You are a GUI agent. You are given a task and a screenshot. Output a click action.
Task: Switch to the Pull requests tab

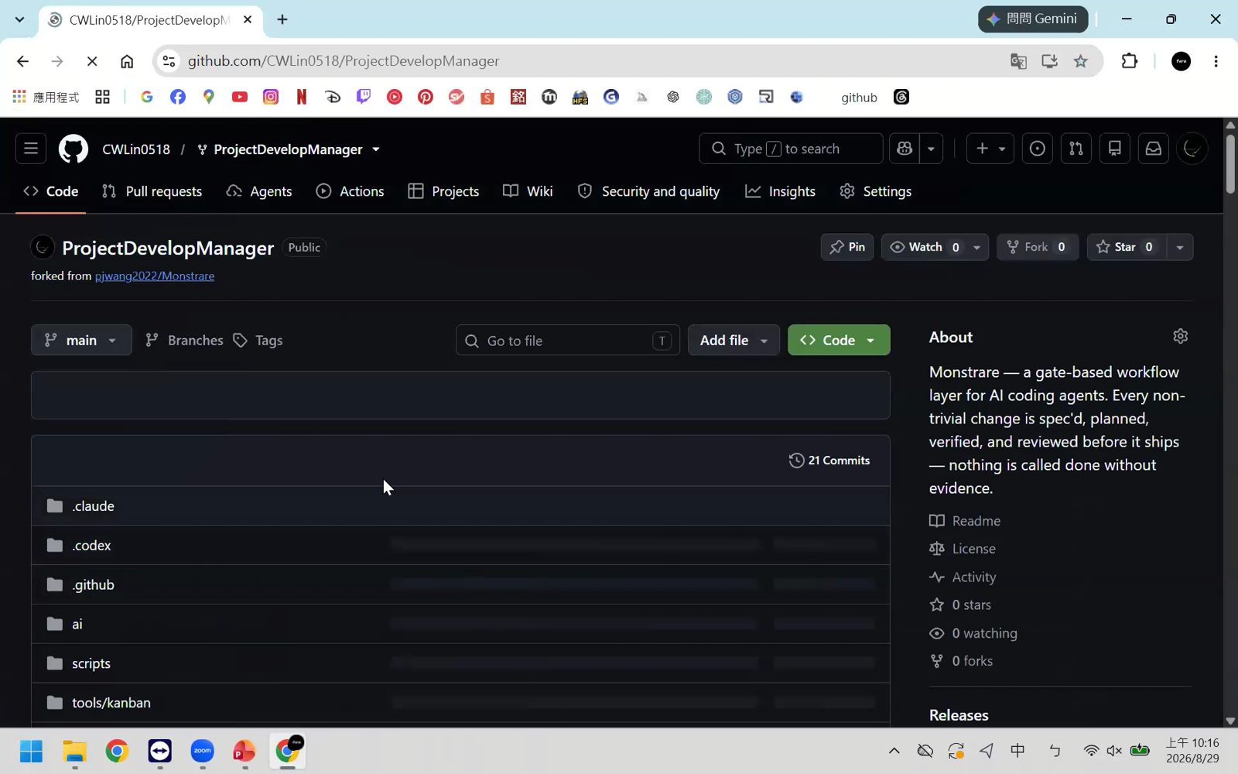(152, 191)
